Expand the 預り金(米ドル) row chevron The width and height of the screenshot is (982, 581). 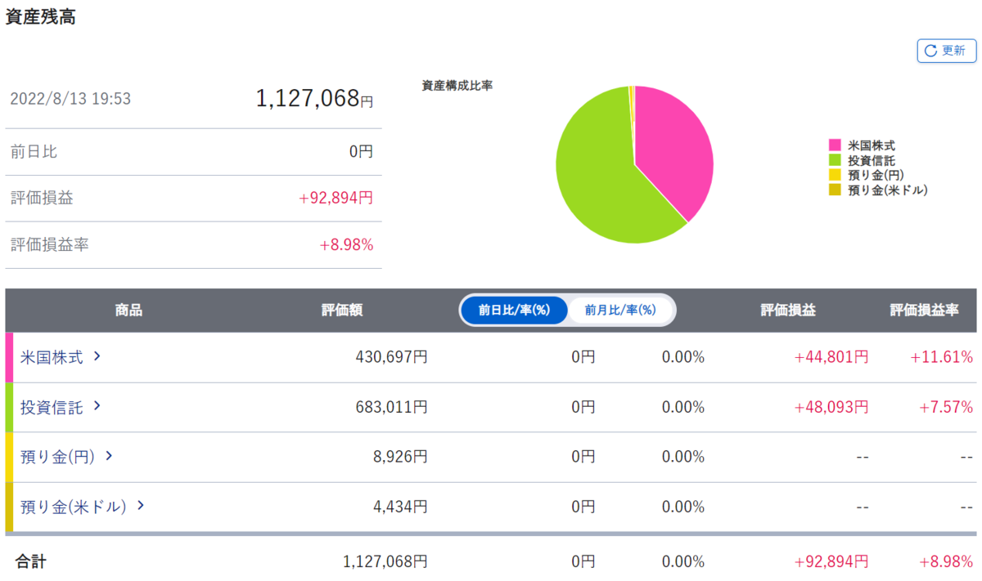coord(140,506)
